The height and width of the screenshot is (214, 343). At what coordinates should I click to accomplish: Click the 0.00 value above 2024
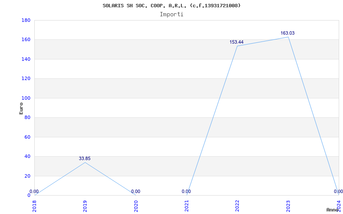[338, 191]
